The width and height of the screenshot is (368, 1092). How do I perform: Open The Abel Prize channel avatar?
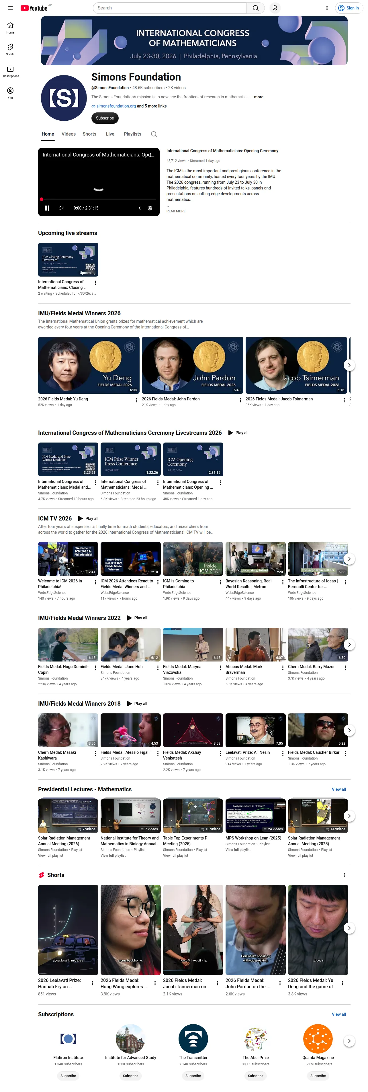pyautogui.click(x=256, y=1039)
